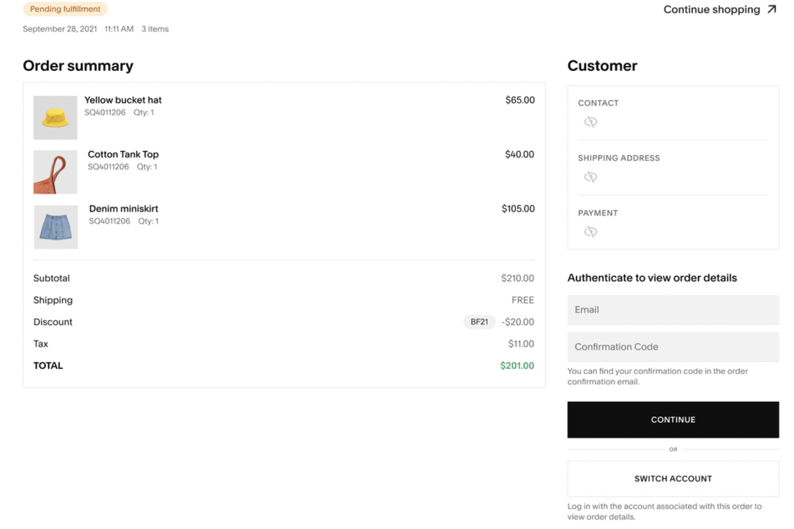This screenshot has width=794, height=529.
Task: Select the 11:11 AM order time
Action: (x=119, y=29)
